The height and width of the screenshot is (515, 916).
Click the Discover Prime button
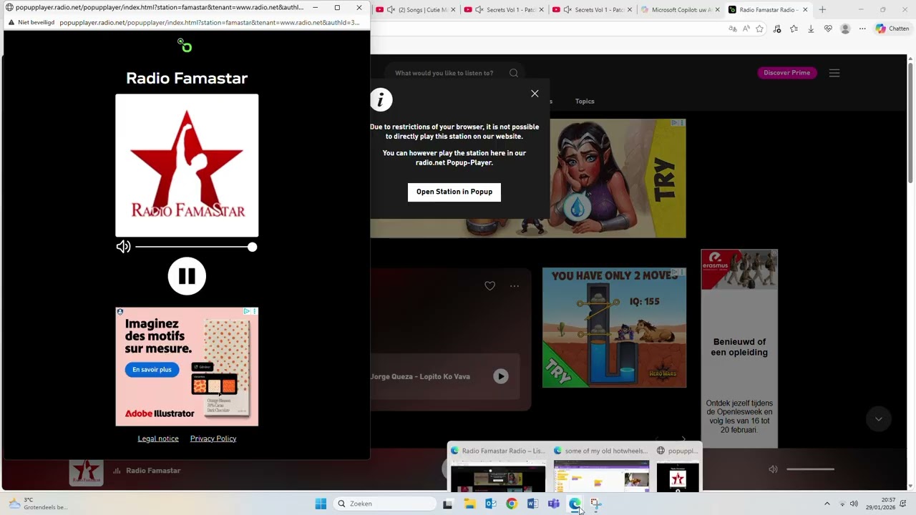coord(787,73)
